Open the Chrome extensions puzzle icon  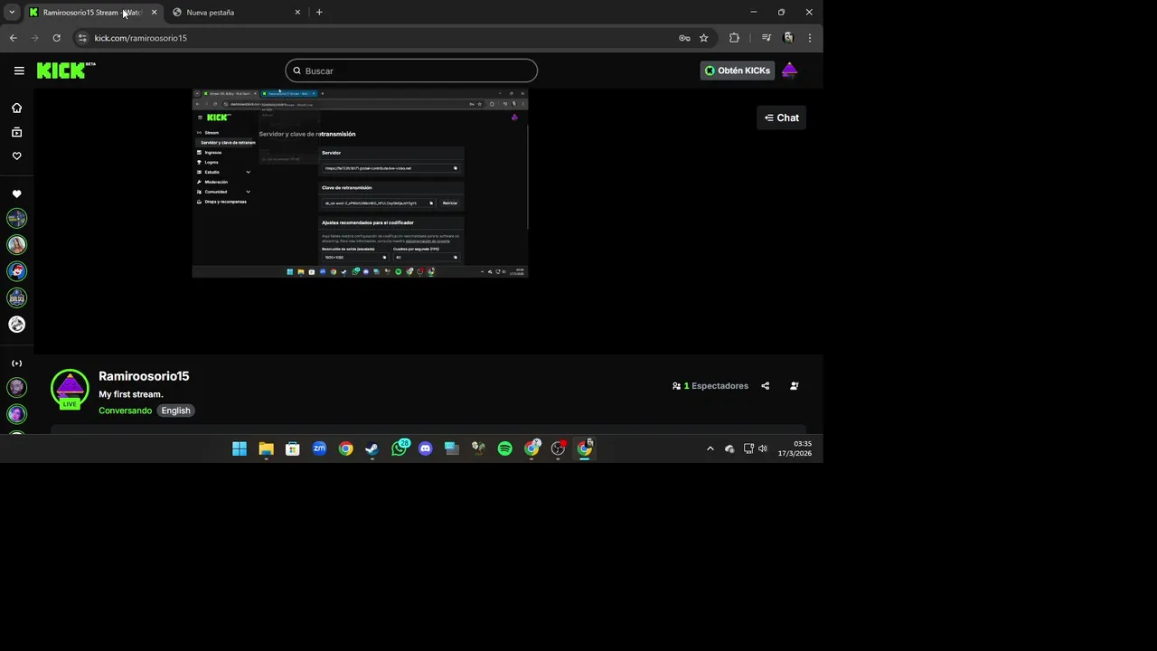(734, 38)
